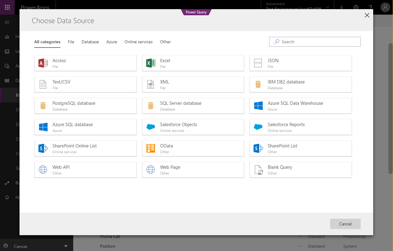Start a Blank Query

pyautogui.click(x=301, y=170)
